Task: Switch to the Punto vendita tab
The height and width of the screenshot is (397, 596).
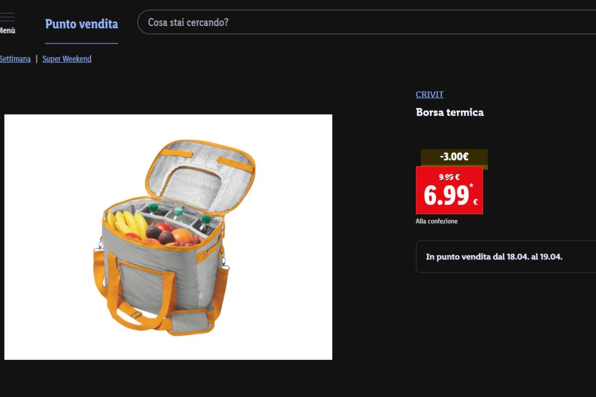Action: [81, 24]
